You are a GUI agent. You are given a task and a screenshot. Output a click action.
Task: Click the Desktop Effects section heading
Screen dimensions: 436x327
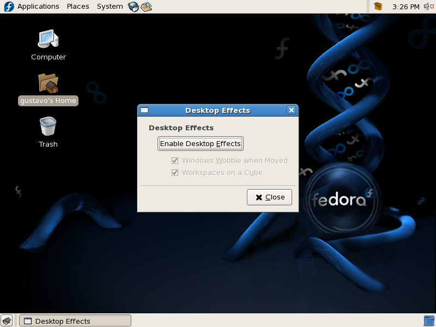[x=181, y=128]
